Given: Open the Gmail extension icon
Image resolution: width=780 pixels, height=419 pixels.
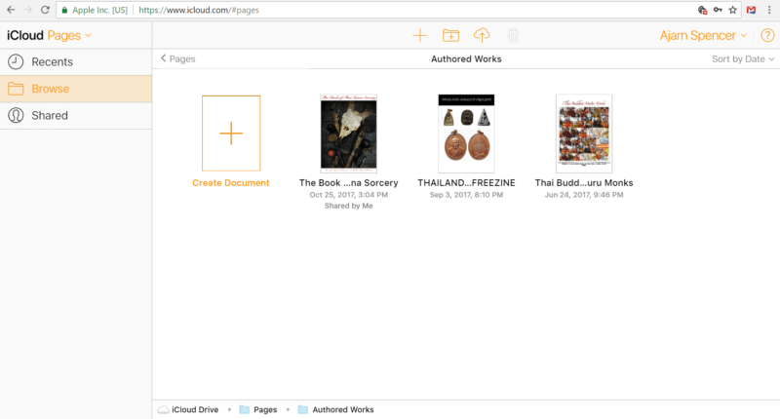Looking at the screenshot, I should coord(751,10).
